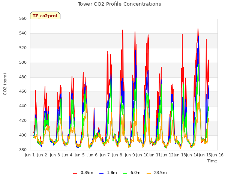Click the Time x-axis label

coord(212,161)
